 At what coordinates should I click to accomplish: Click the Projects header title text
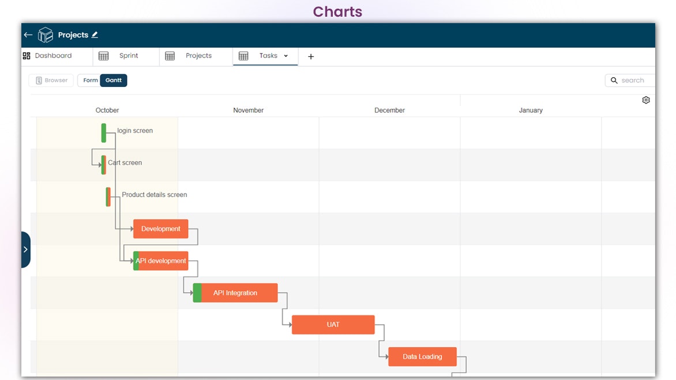click(x=73, y=35)
